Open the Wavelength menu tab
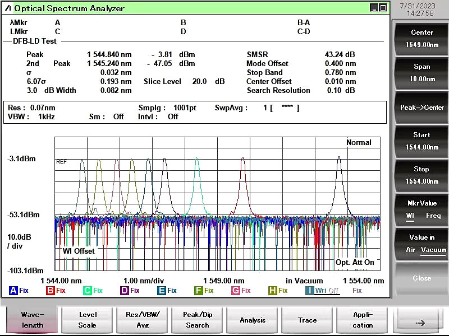Screen dimensions: 449x336 pos(33,320)
